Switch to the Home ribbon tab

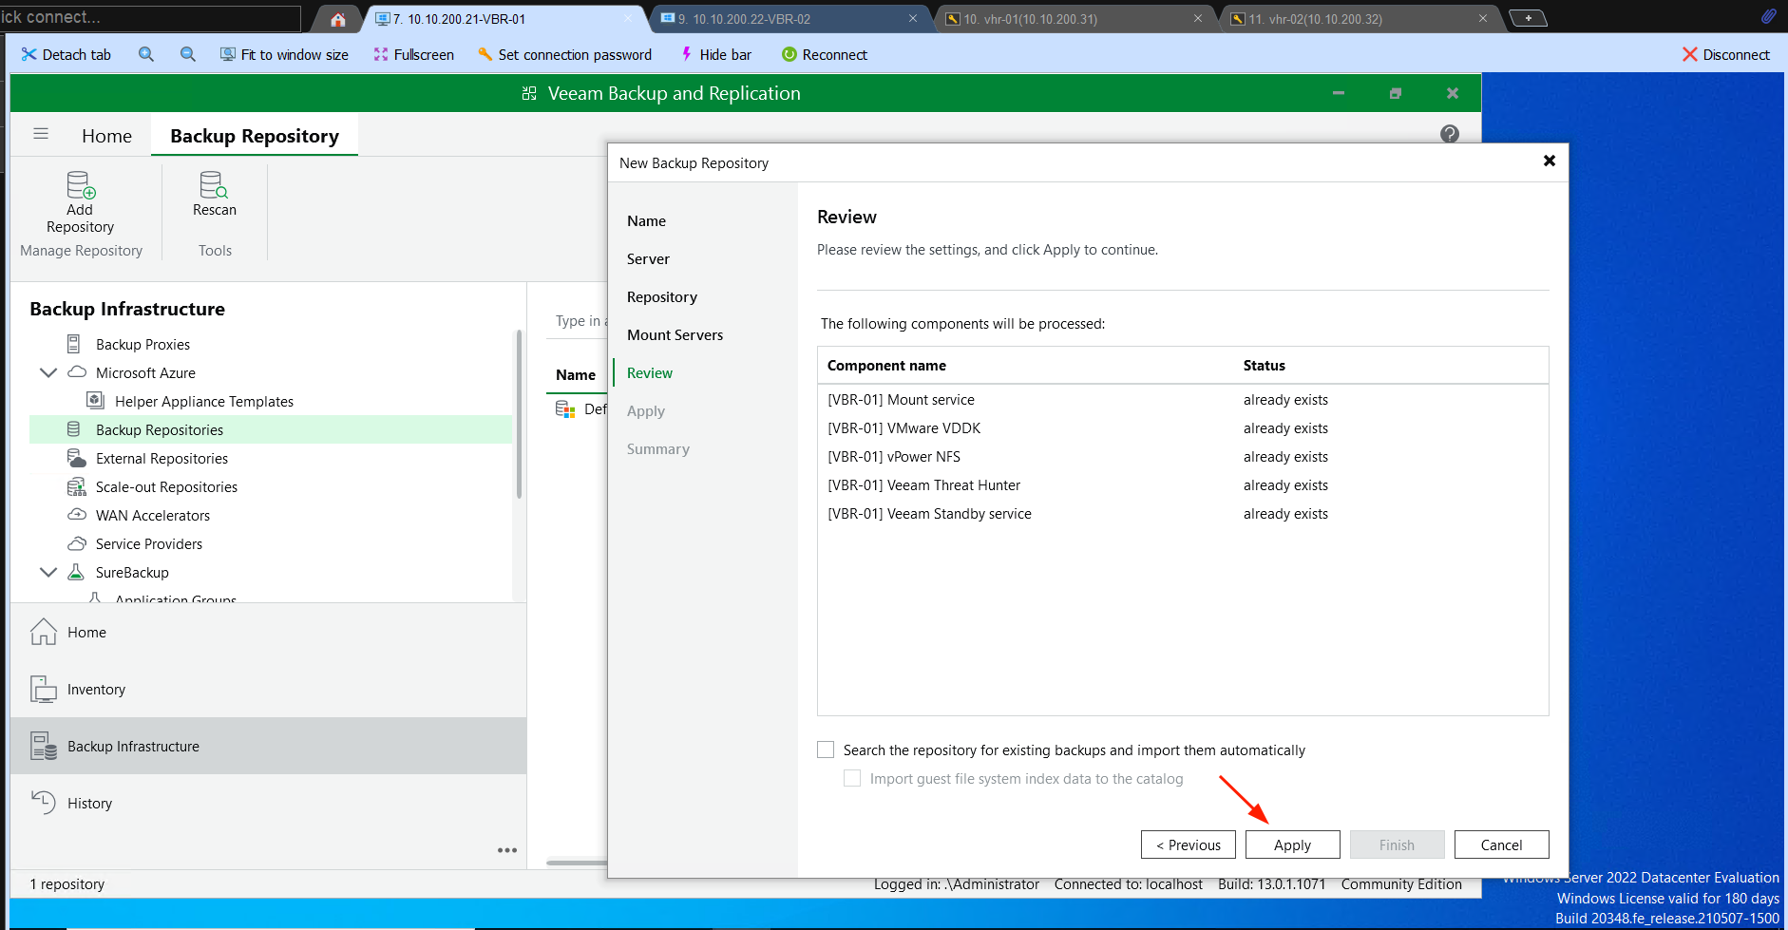tap(106, 136)
